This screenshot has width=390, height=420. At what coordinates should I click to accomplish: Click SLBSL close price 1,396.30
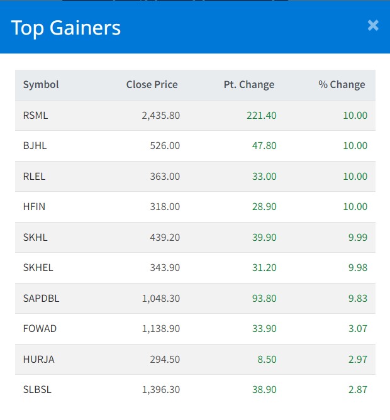(161, 390)
